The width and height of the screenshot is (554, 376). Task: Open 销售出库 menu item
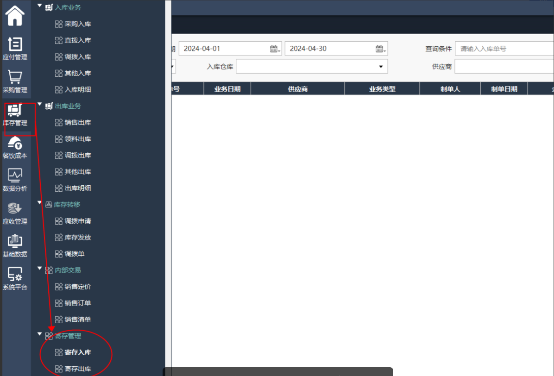(77, 123)
